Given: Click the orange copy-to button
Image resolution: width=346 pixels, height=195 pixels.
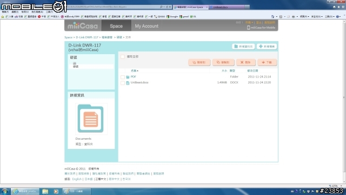Looking at the screenshot, I should tap(223, 62).
